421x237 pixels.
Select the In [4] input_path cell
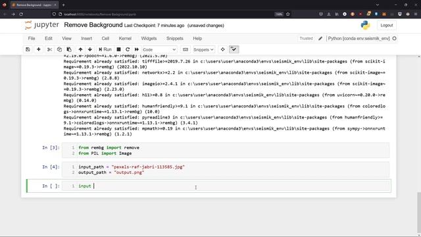click(x=225, y=170)
